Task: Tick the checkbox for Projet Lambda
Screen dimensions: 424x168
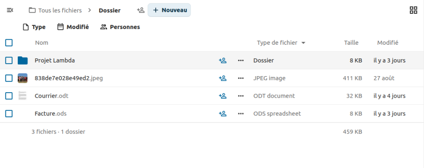Action: (9, 60)
